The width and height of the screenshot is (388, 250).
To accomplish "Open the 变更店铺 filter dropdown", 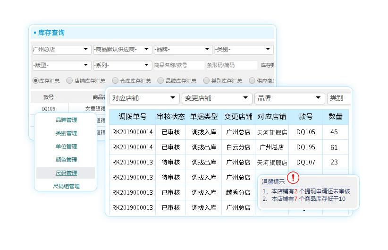I will (217, 98).
